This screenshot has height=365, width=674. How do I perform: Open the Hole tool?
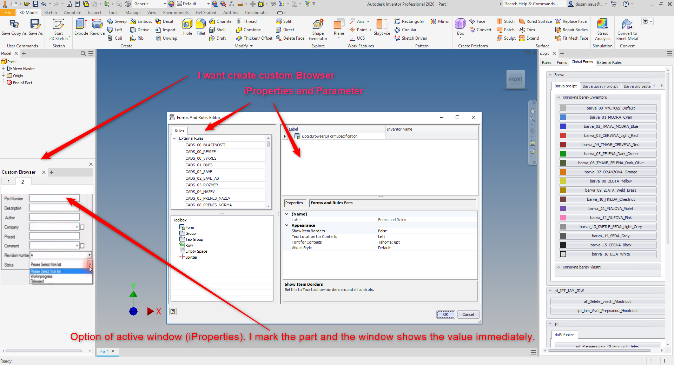187,28
